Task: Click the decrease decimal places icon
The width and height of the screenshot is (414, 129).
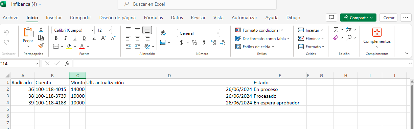Action: (223, 42)
